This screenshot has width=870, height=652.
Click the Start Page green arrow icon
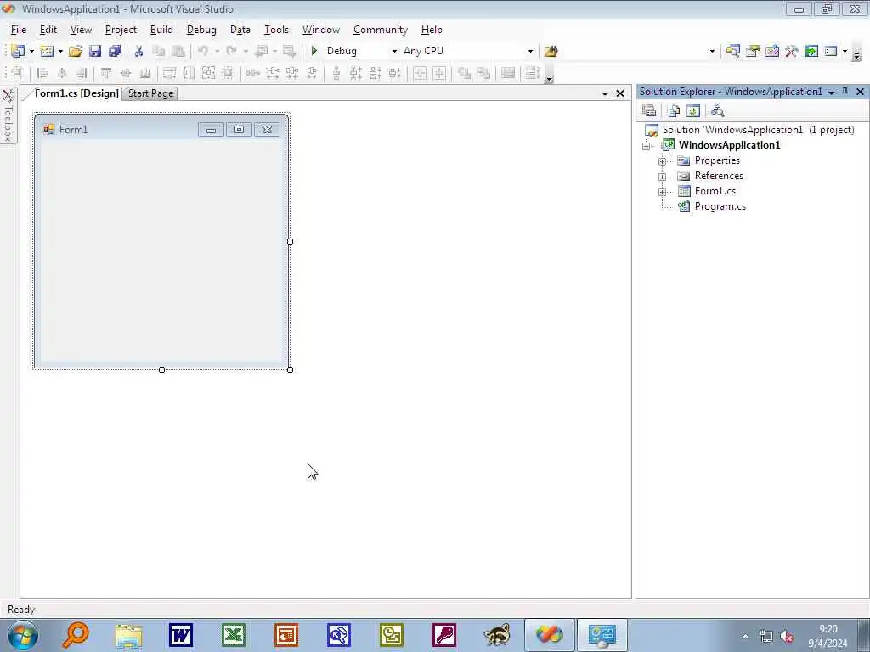pos(811,51)
